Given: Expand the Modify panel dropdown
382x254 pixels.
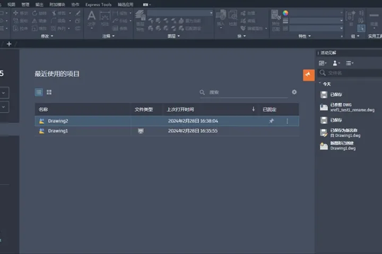Looking at the screenshot, I should pos(47,36).
